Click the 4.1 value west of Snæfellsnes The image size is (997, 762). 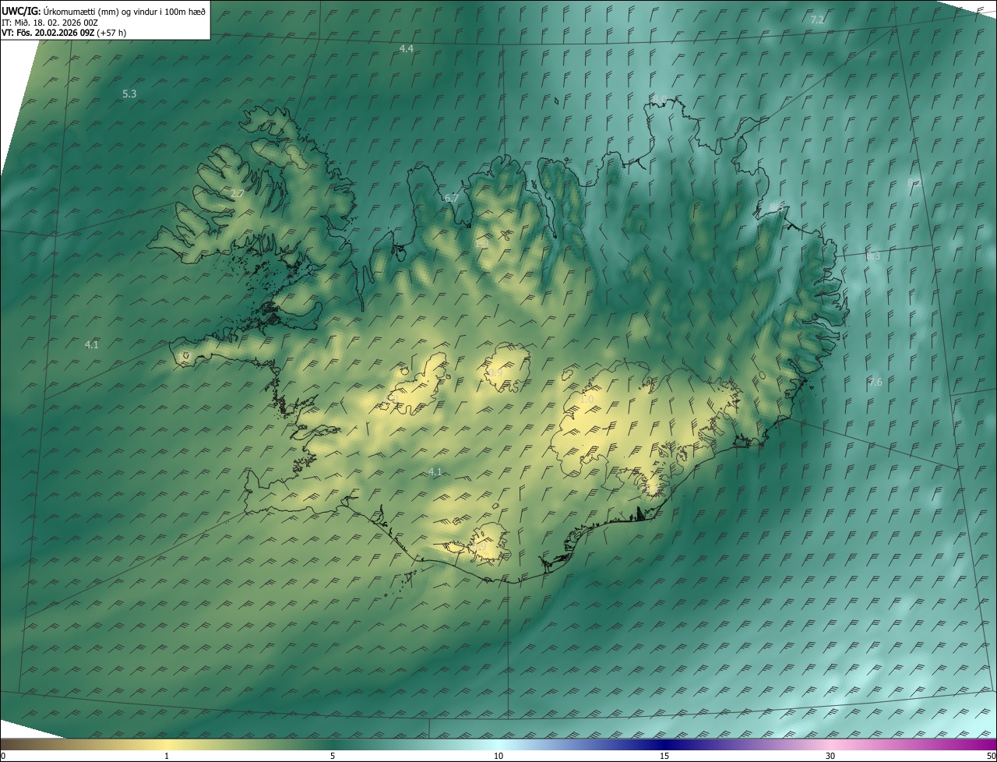pos(92,344)
